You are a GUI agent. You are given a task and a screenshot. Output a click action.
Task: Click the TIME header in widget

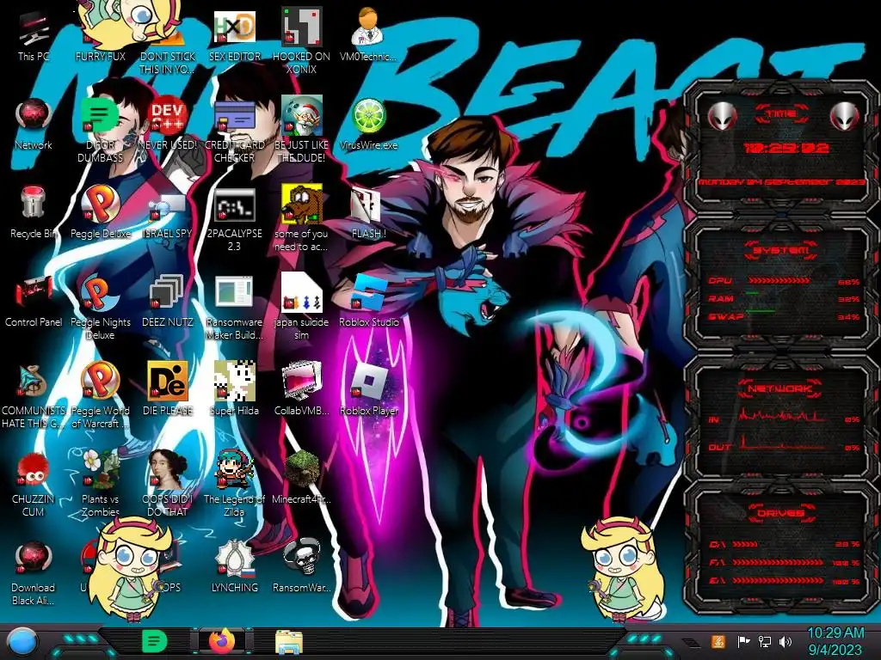[781, 114]
